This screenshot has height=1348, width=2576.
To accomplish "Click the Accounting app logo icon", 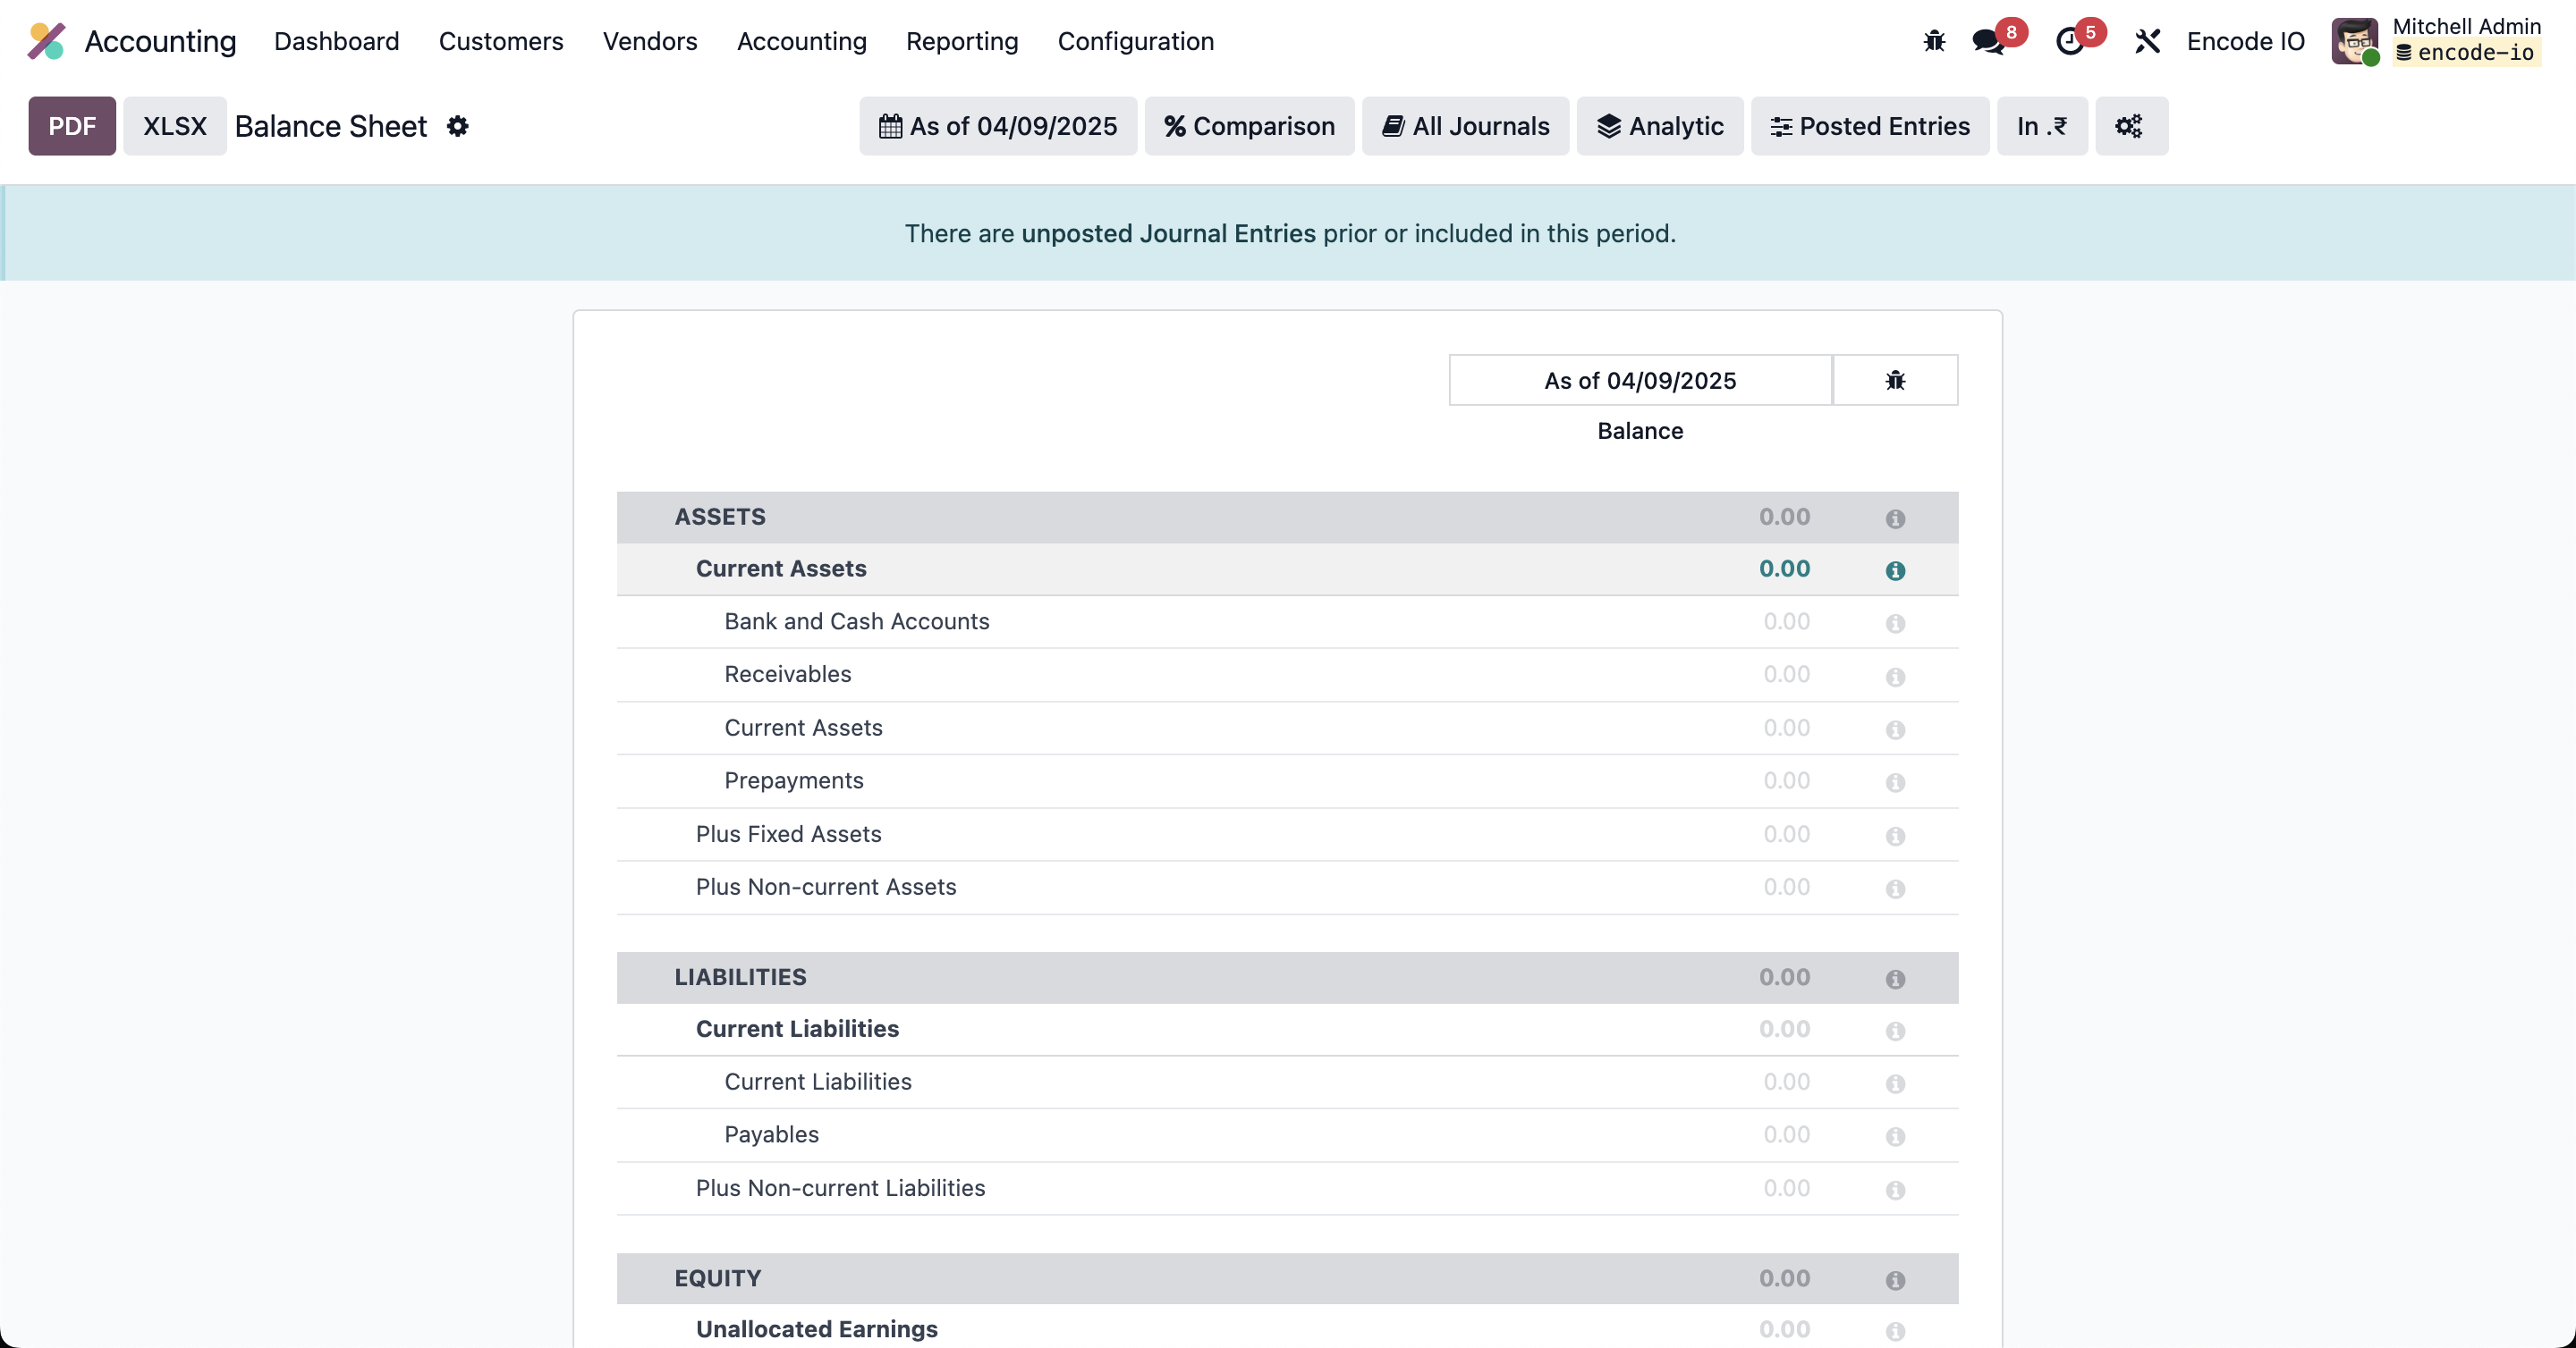I will click(x=46, y=41).
